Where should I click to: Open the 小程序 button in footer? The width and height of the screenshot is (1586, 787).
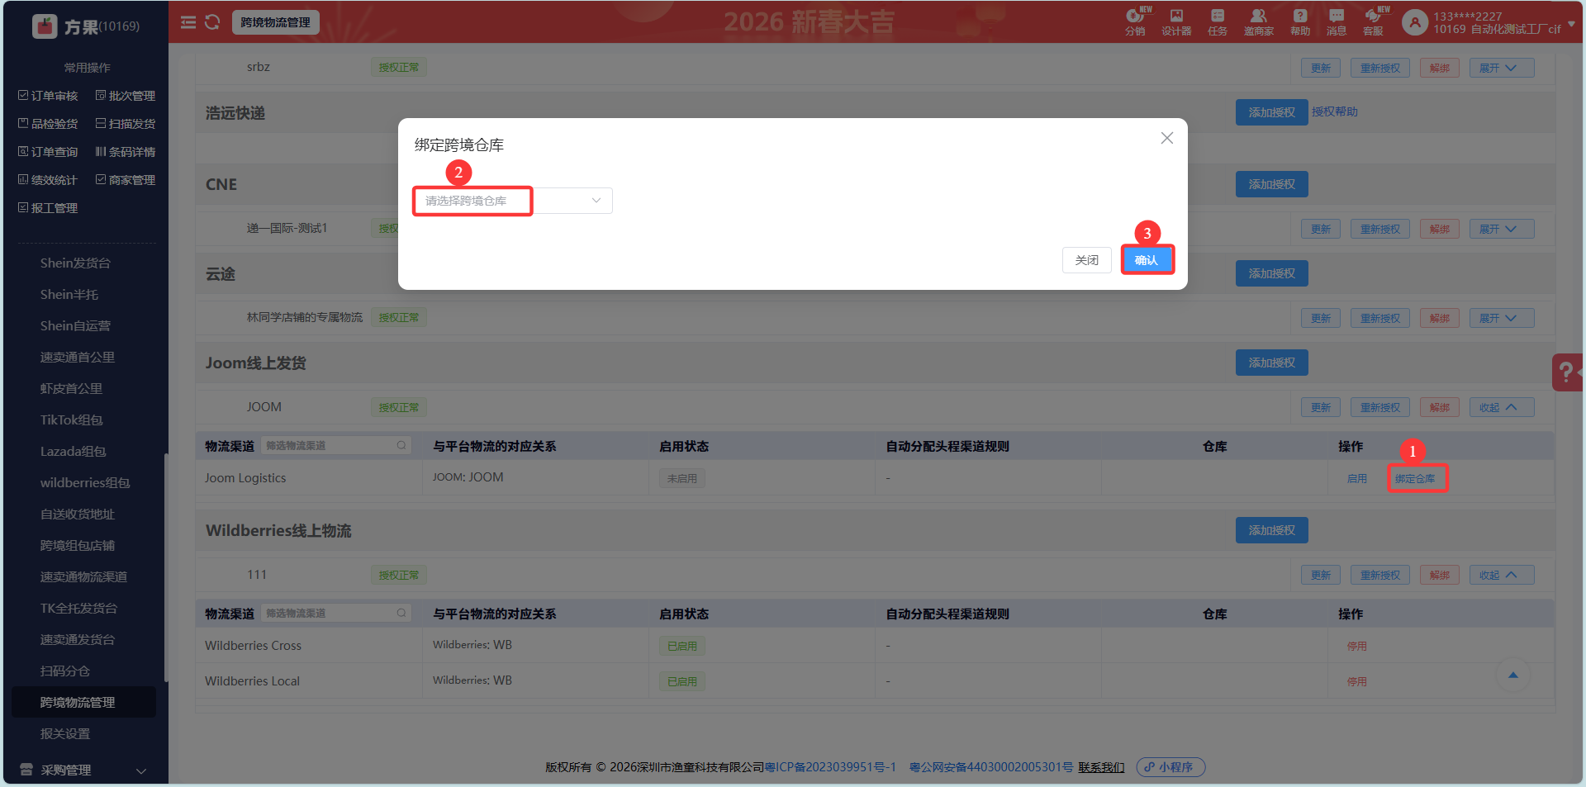pyautogui.click(x=1171, y=767)
